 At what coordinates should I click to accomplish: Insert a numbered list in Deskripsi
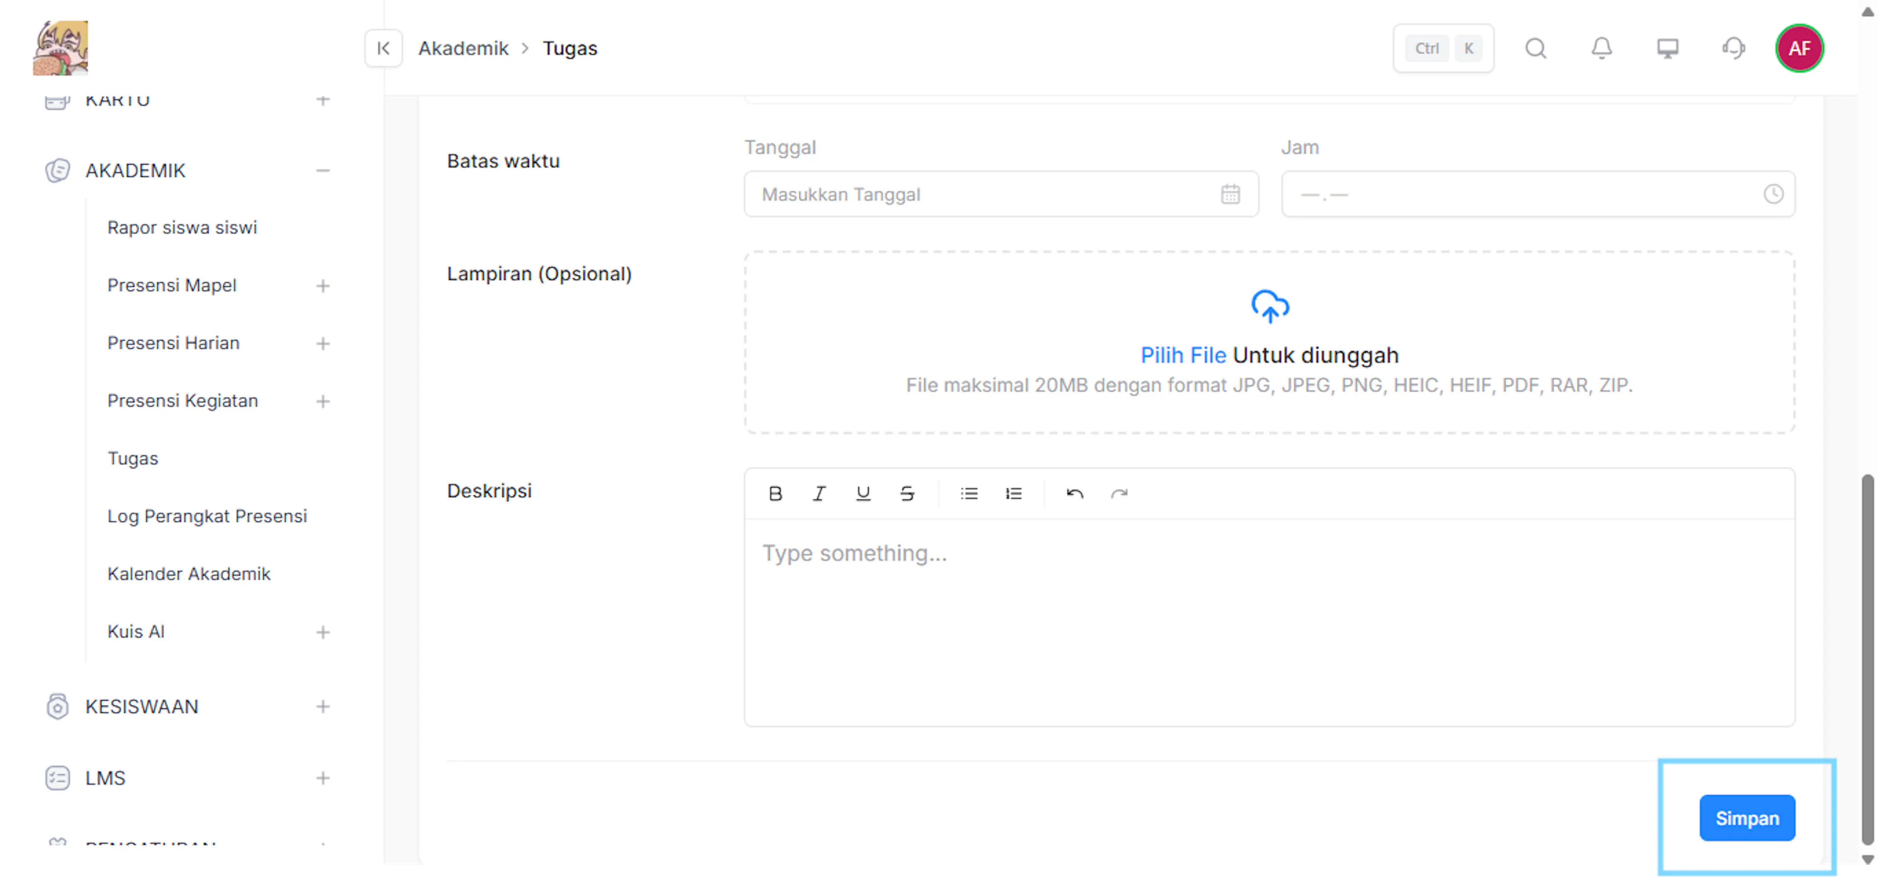[x=1014, y=494]
